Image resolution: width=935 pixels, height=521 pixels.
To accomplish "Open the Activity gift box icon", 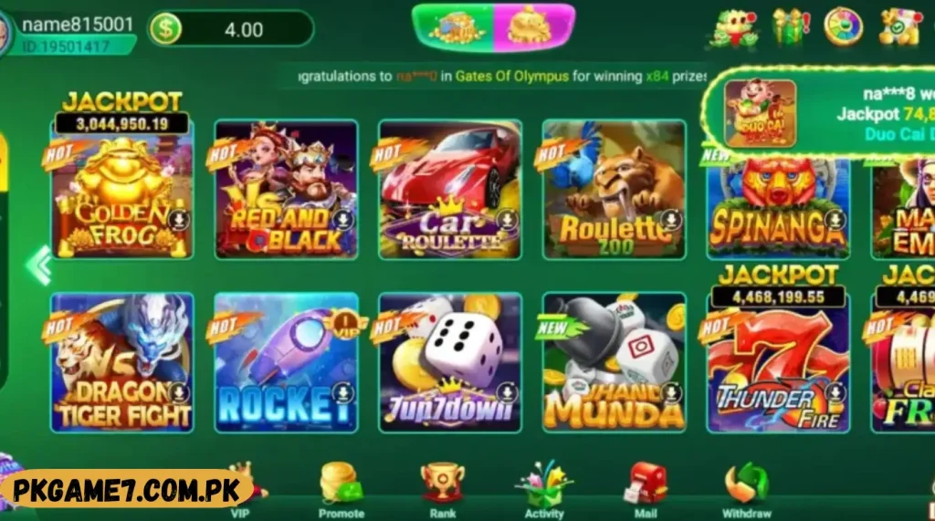I will coord(544,490).
